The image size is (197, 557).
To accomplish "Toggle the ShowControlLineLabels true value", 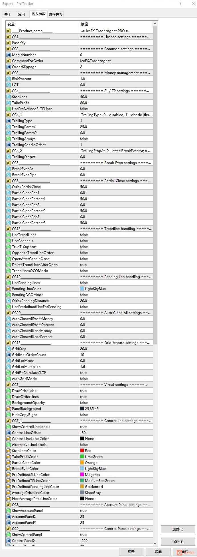I will (x=116, y=427).
